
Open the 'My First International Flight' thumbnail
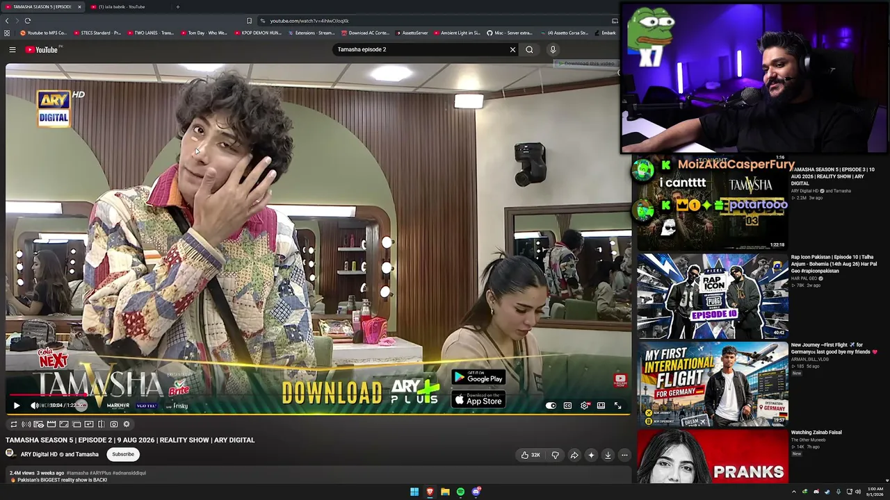click(713, 384)
